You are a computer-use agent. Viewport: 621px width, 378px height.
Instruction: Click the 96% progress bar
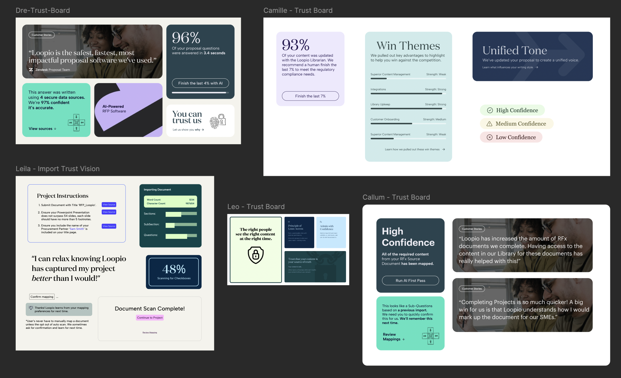(200, 92)
